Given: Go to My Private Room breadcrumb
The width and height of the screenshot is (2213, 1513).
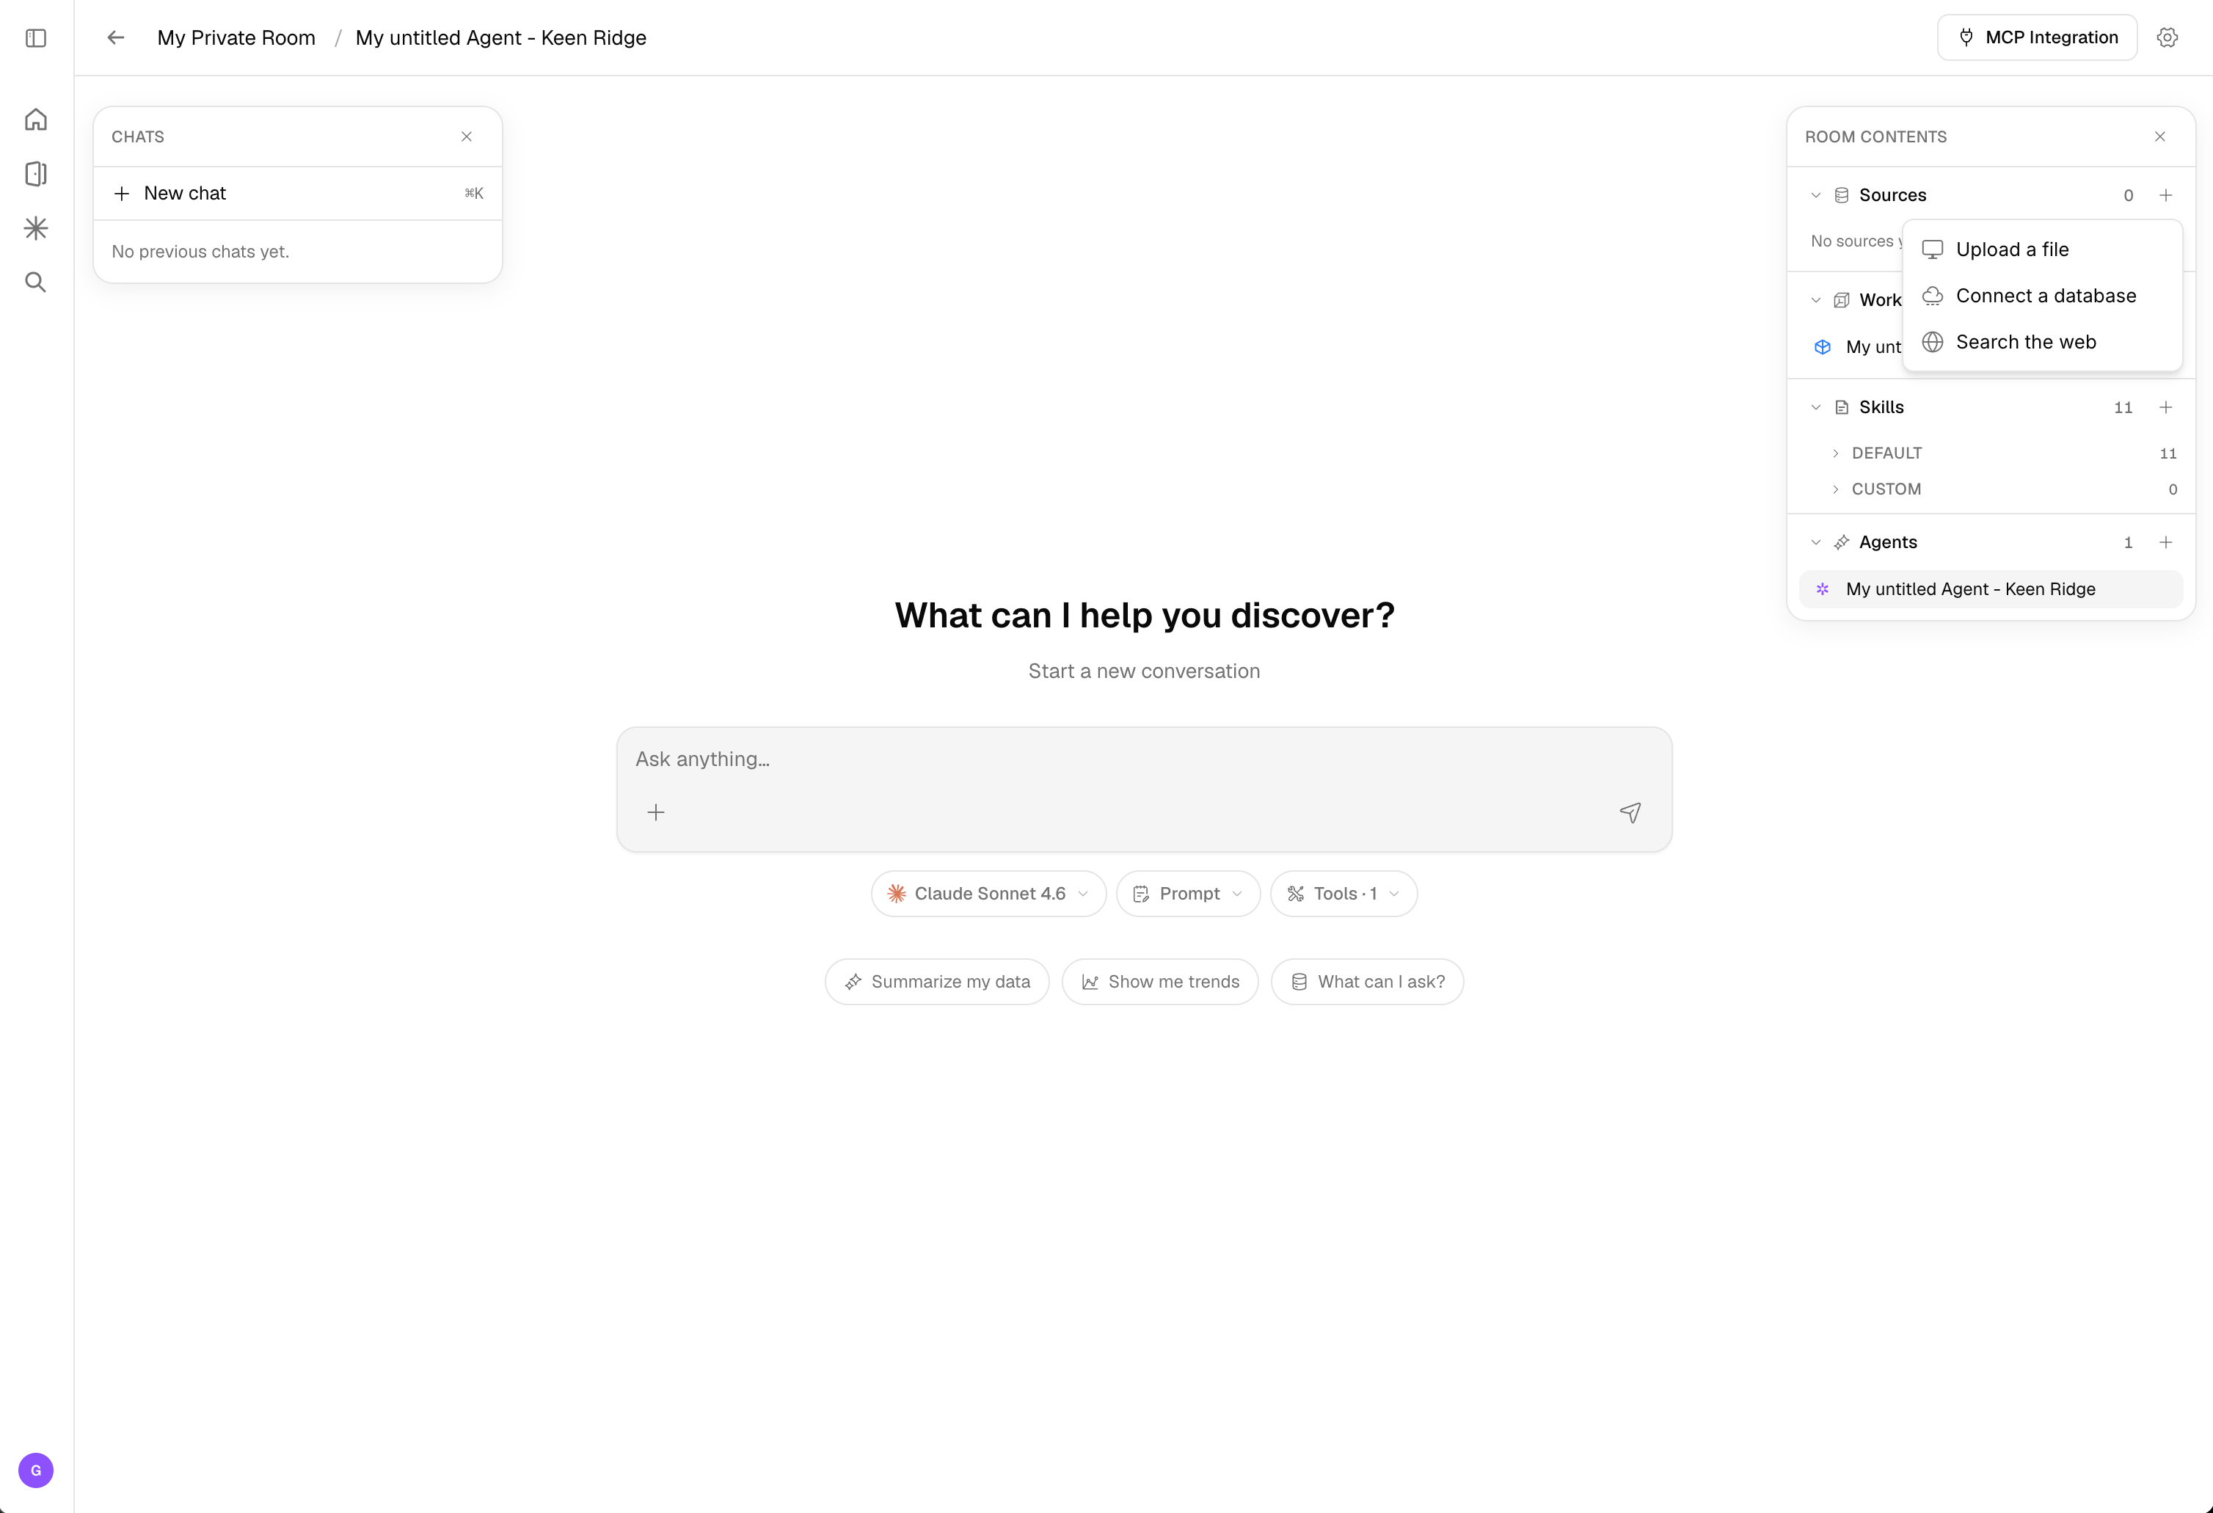Looking at the screenshot, I should pyautogui.click(x=236, y=38).
